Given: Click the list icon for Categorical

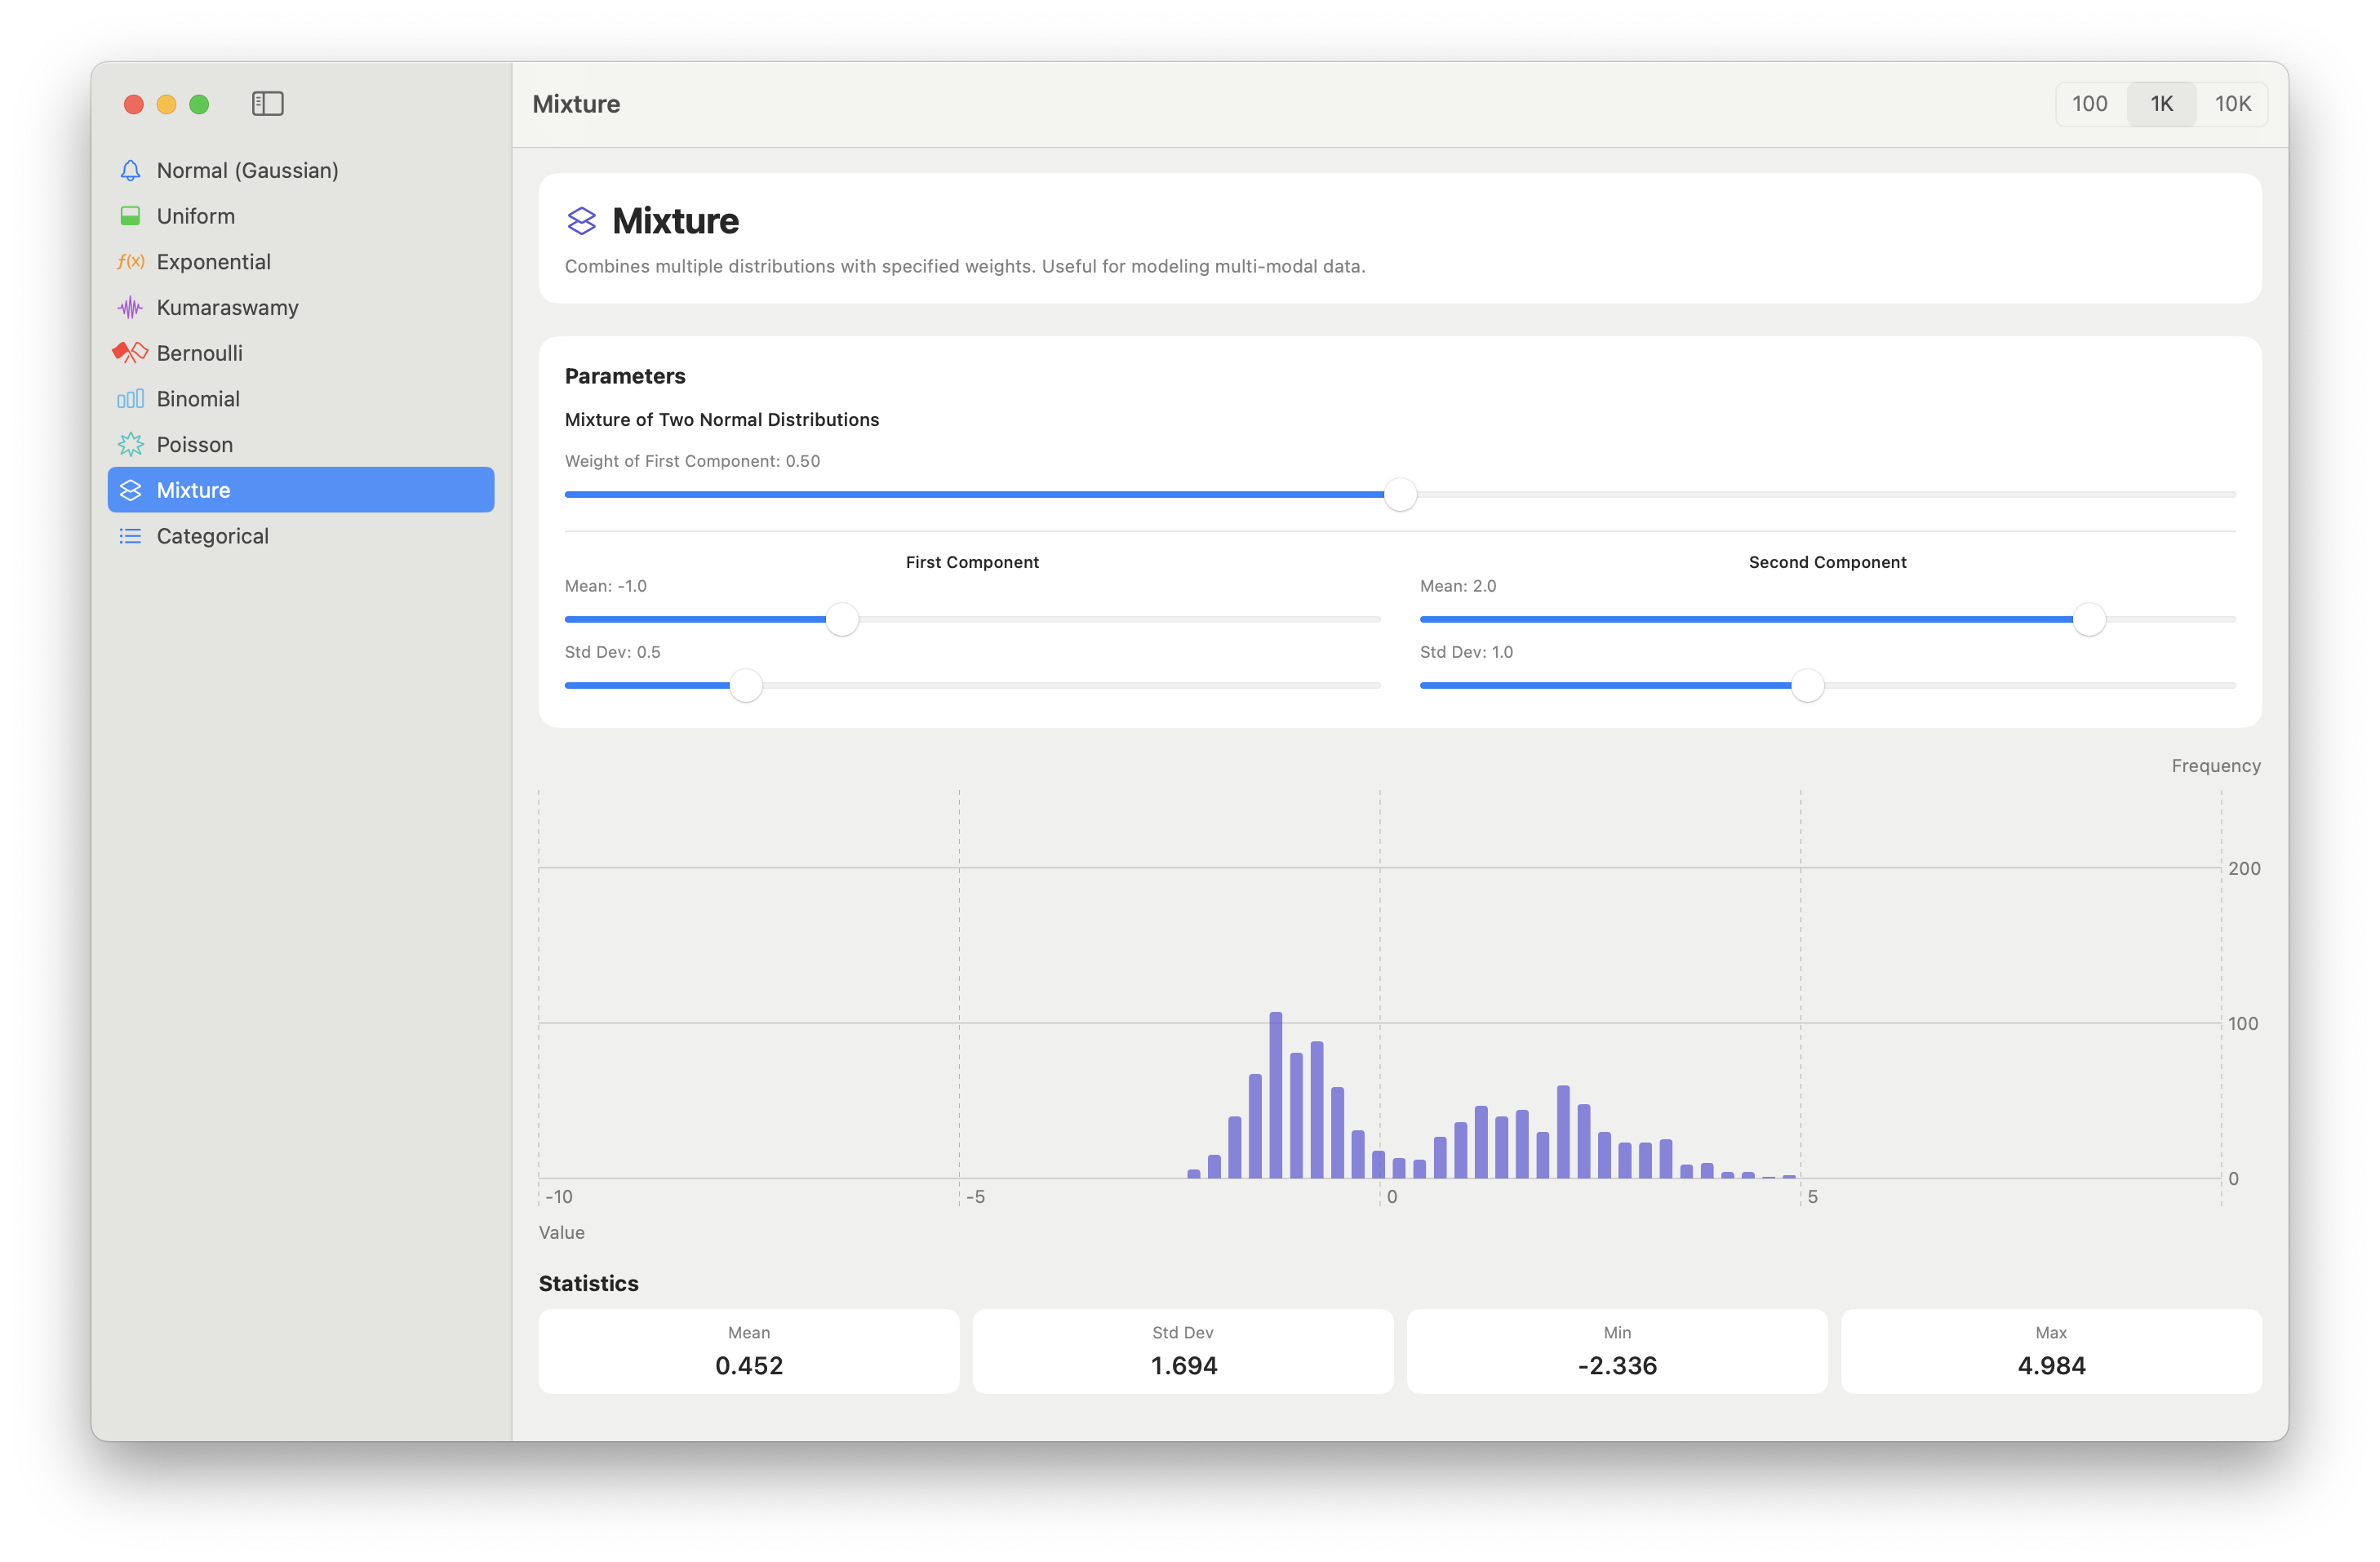Looking at the screenshot, I should click(130, 537).
